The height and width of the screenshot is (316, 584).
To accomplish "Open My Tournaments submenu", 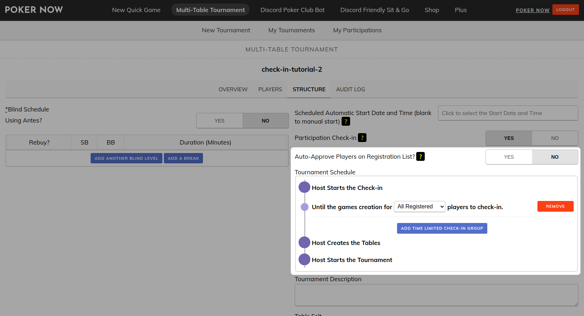I will point(291,30).
